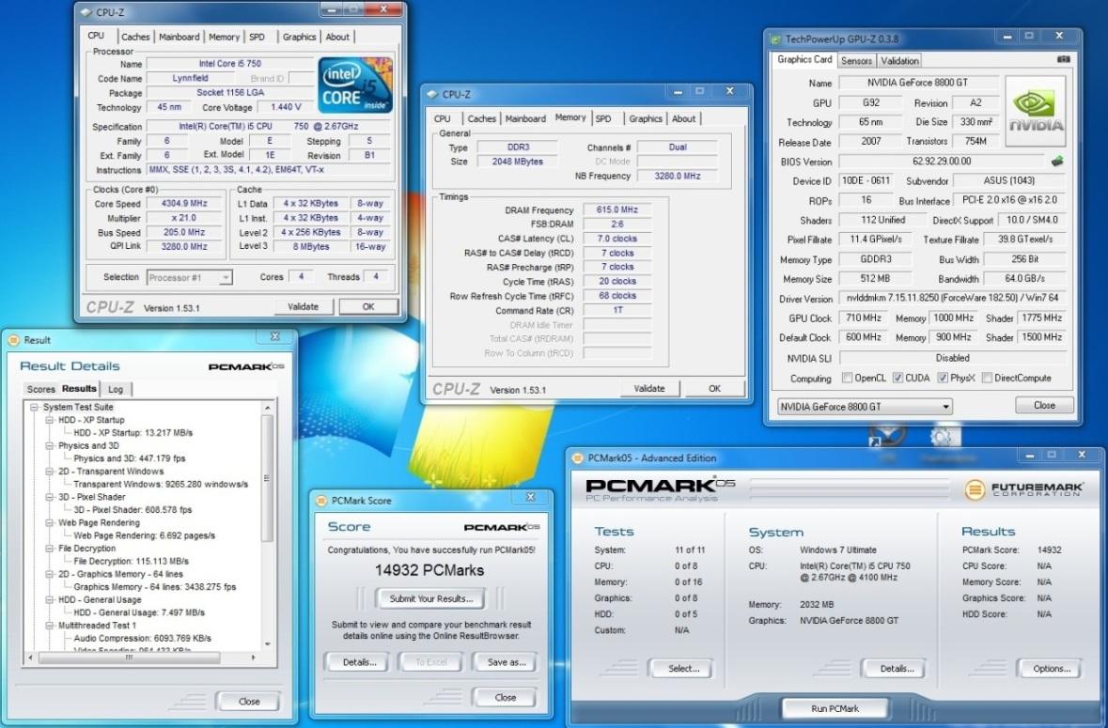Collapse the Web Page Rendering node
Viewport: 1108px width, 728px height.
50,522
